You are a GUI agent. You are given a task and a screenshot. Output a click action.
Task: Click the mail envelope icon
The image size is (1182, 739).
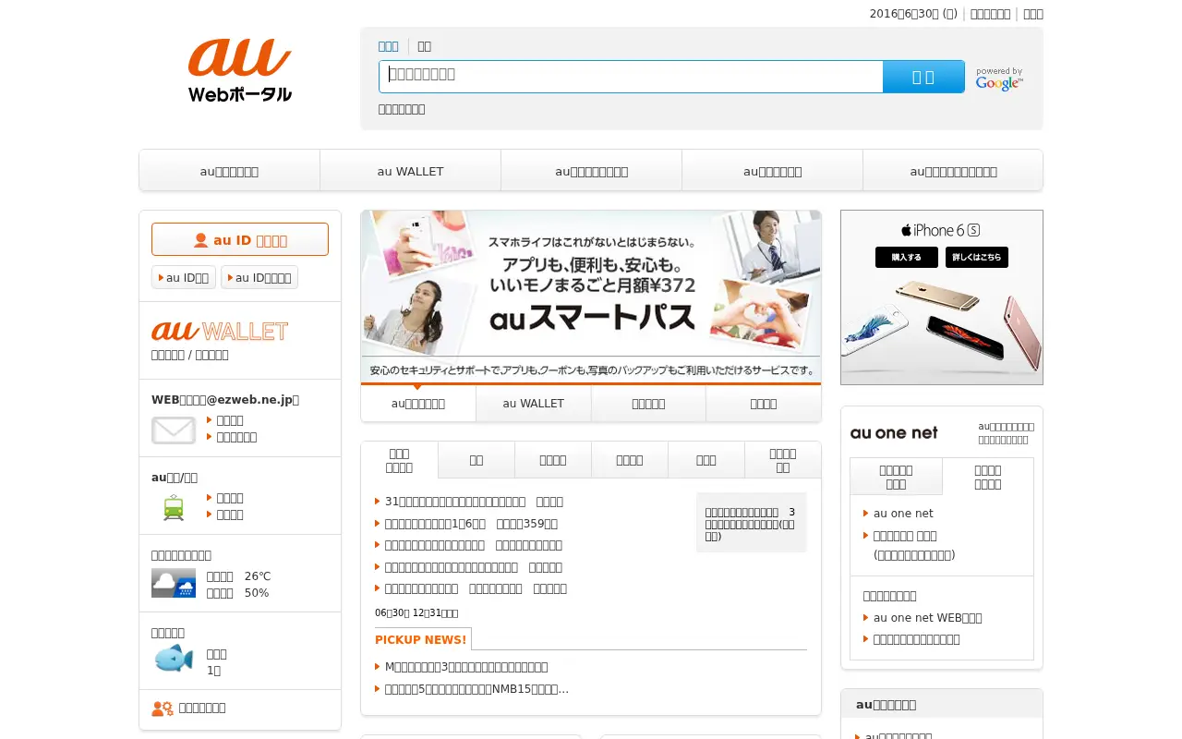pos(174,430)
